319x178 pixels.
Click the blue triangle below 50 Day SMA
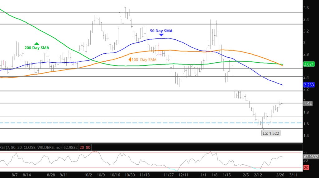(161, 35)
